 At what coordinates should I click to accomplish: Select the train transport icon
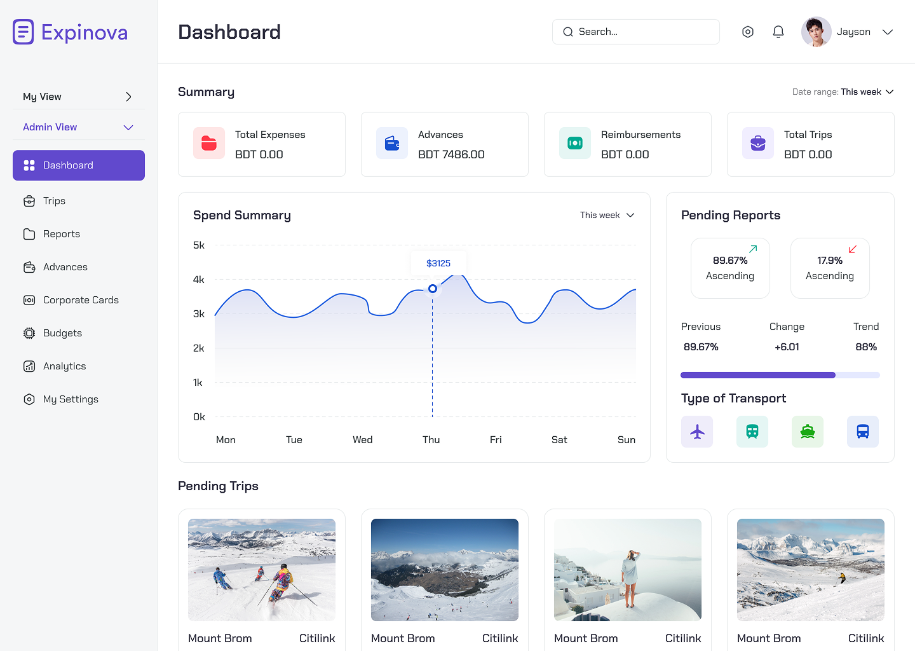click(752, 431)
